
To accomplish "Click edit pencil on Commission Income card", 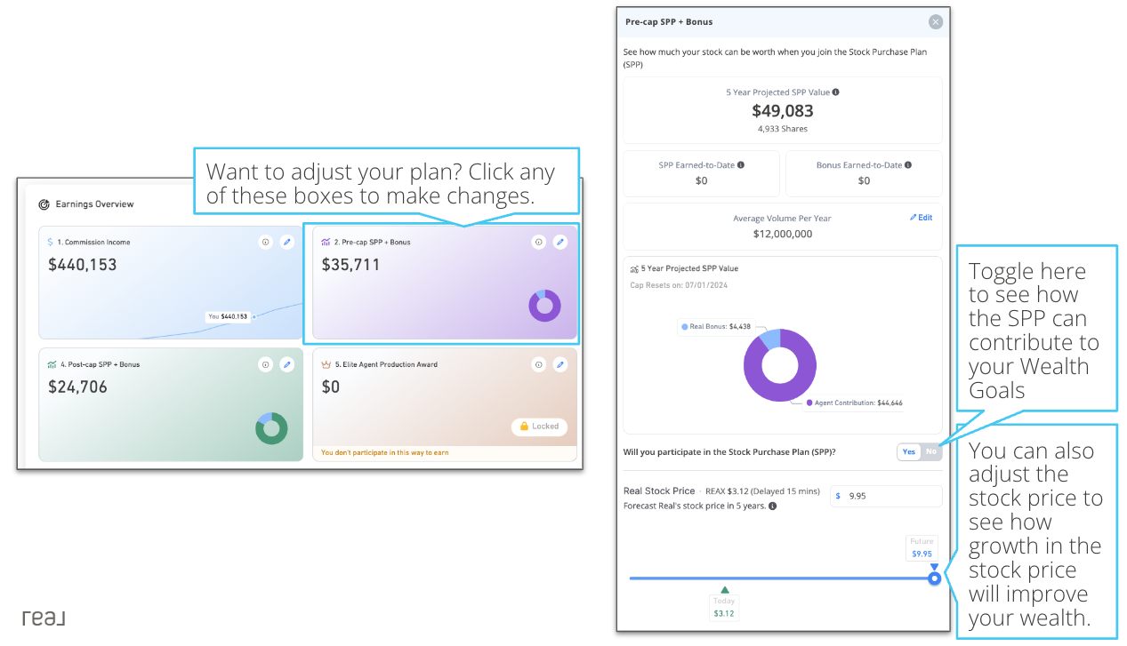I will click(x=286, y=242).
